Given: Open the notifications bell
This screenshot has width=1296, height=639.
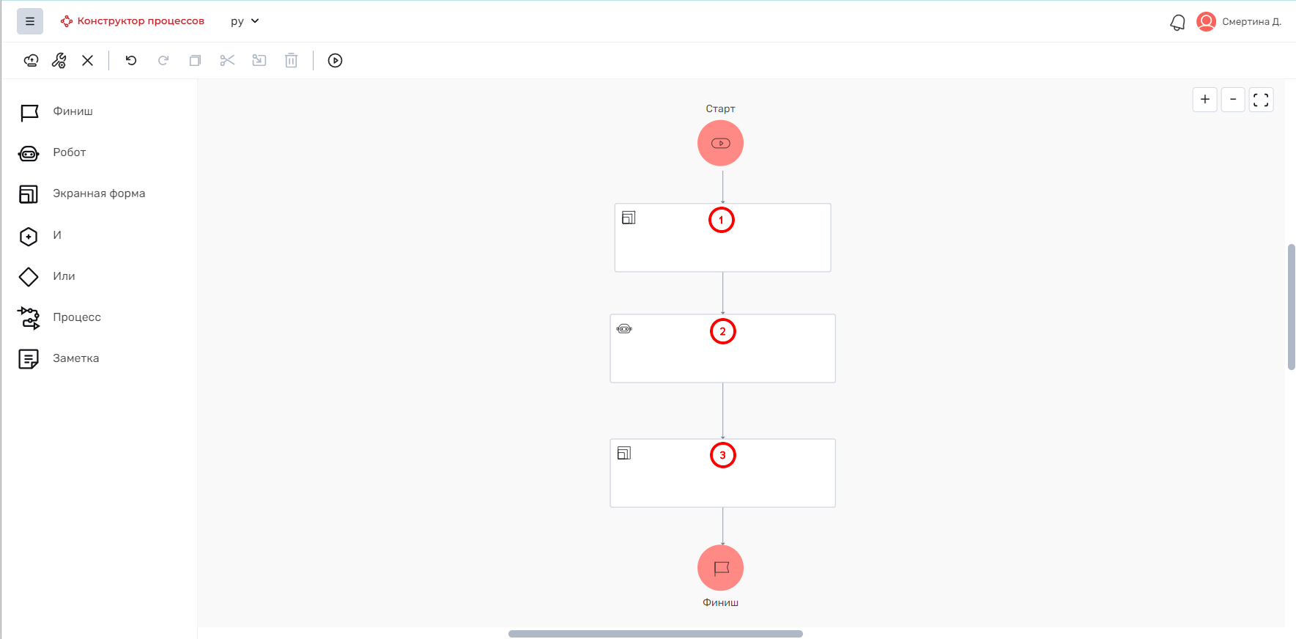Looking at the screenshot, I should [1177, 22].
